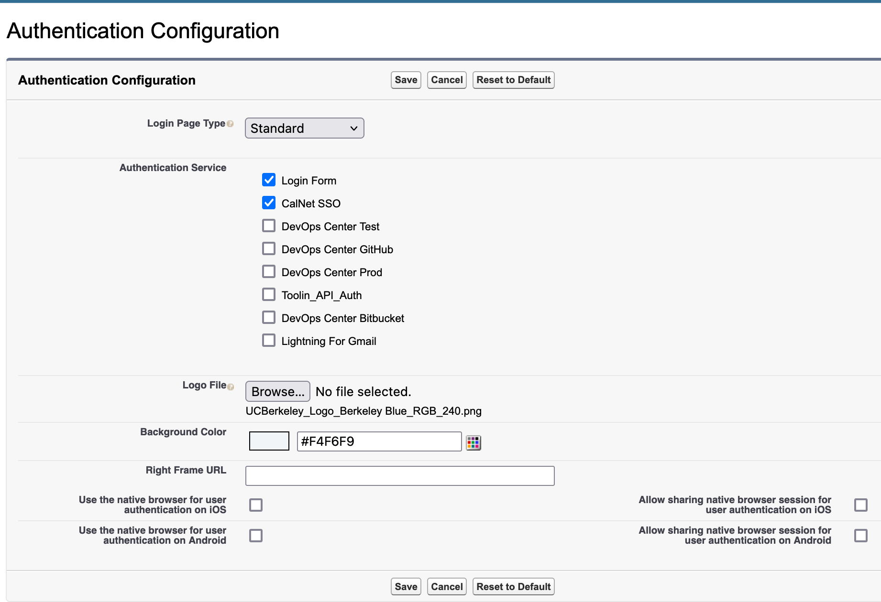
Task: Browse for a logo file
Action: click(277, 391)
